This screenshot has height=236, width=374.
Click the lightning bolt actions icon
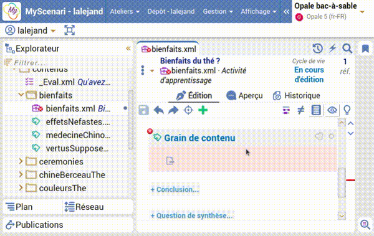click(332, 49)
